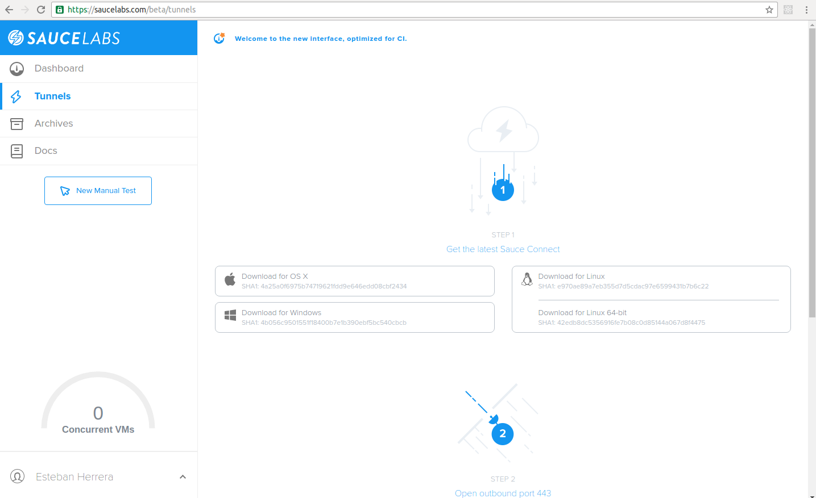Expand the Esteban Herrera user menu chevron

pyautogui.click(x=183, y=477)
